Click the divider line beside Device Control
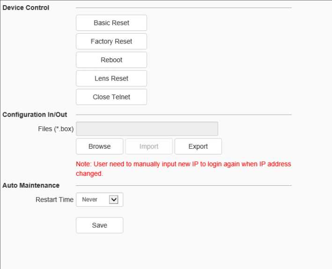Viewport: 332px width, 269px height. pos(183,8)
